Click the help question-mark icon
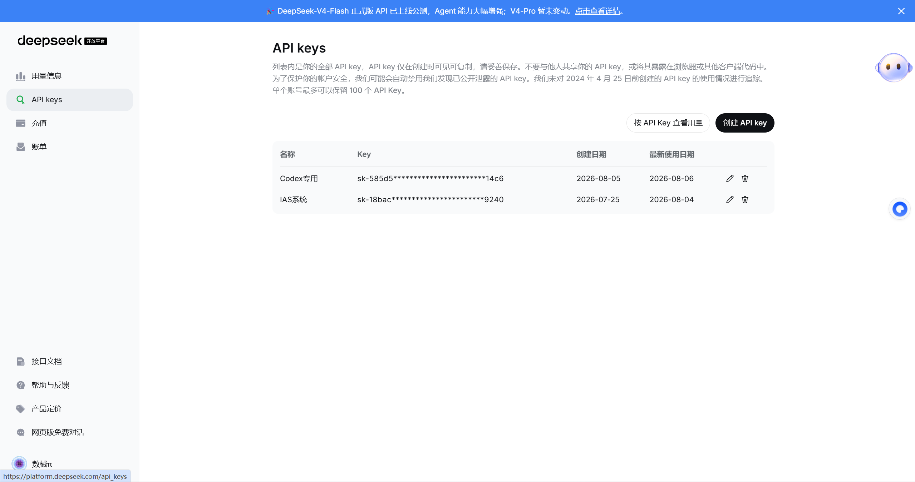This screenshot has height=482, width=915. [21, 385]
